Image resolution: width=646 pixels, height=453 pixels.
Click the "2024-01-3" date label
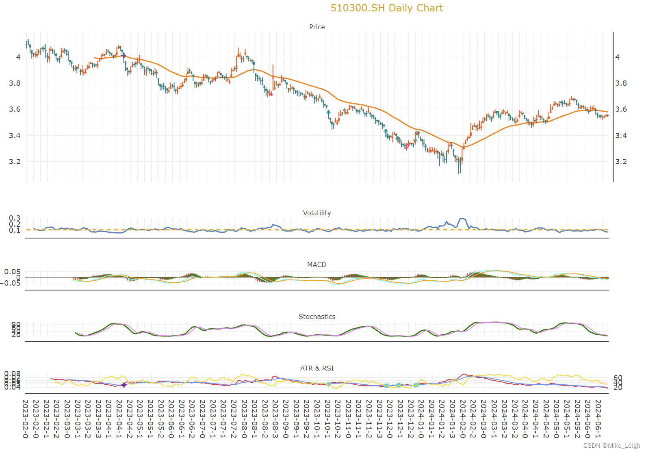[452, 419]
